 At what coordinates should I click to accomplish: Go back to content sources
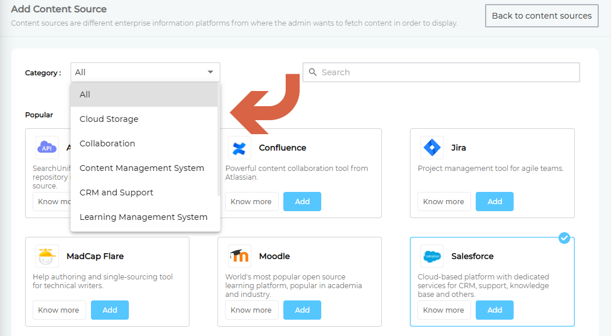pyautogui.click(x=542, y=16)
